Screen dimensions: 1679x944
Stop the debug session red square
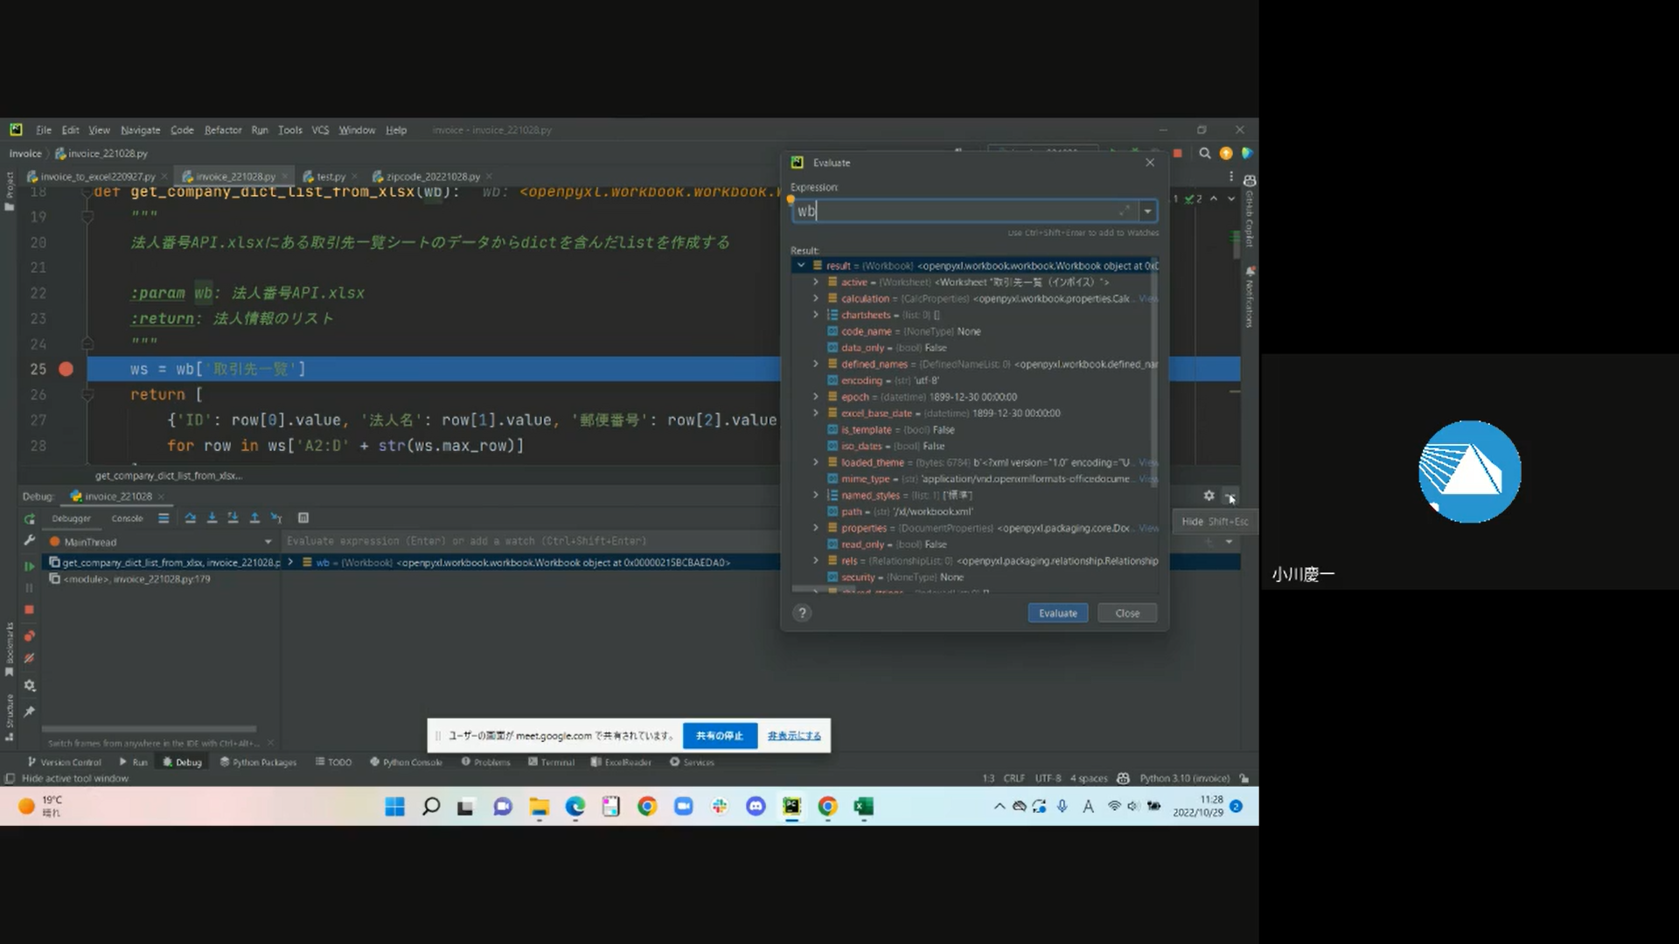29,609
